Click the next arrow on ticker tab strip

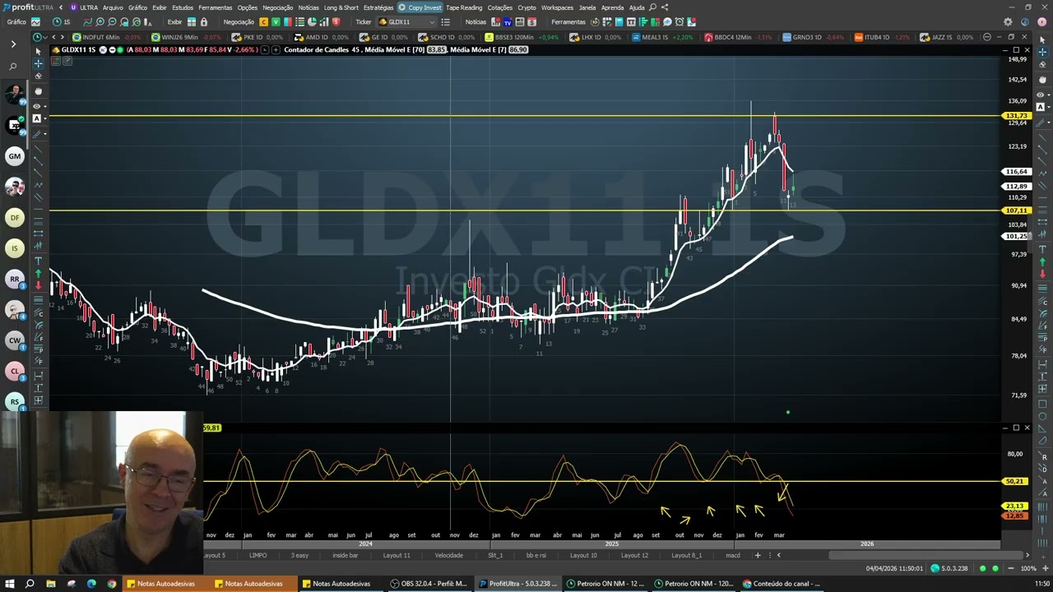64,37
